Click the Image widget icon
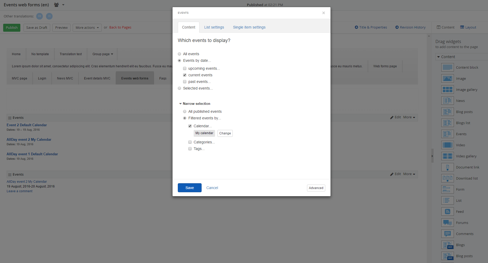The width and height of the screenshot is (488, 263). click(x=447, y=78)
